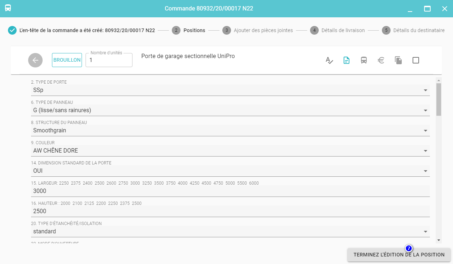Click the Nombre d'unités input field
Viewport: 453px width, 264px height.
[x=109, y=61]
